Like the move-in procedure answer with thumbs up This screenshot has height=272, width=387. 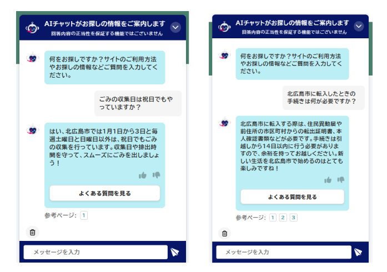328,180
